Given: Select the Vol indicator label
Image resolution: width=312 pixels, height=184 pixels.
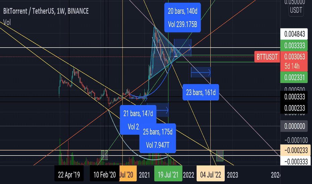Looking at the screenshot, I should tap(7, 22).
